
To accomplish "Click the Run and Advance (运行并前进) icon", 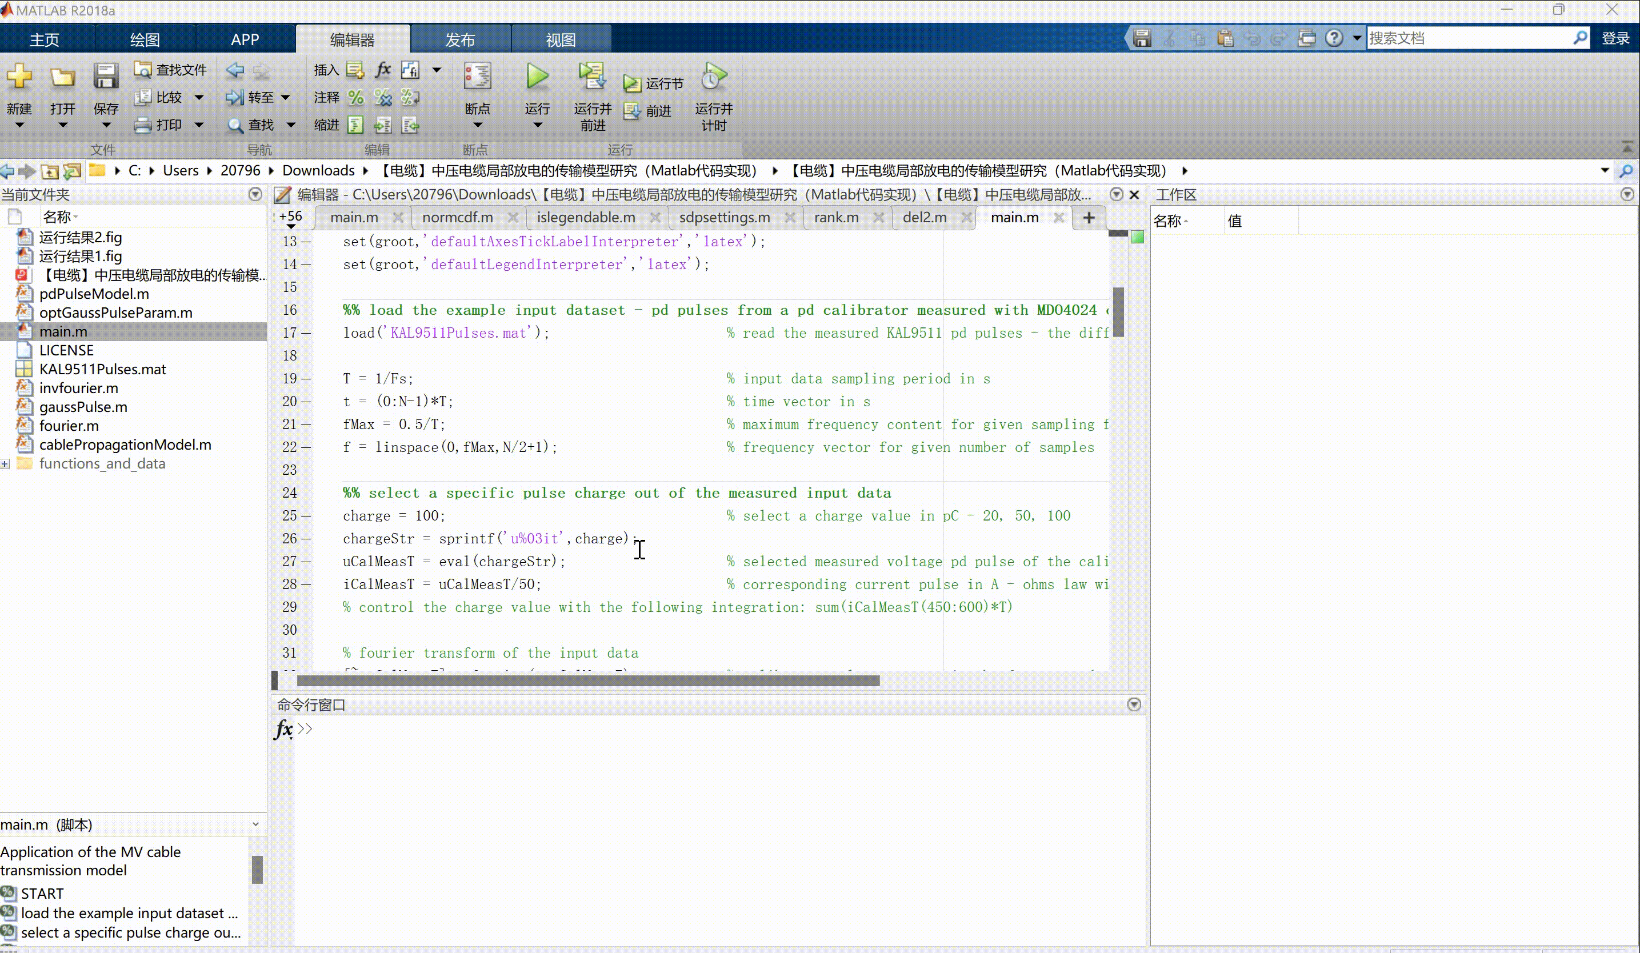I will pos(592,76).
